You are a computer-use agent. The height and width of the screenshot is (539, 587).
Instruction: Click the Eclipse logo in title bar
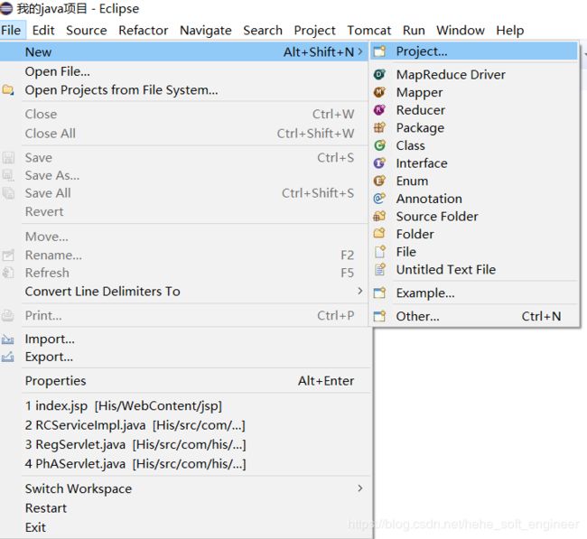6,8
